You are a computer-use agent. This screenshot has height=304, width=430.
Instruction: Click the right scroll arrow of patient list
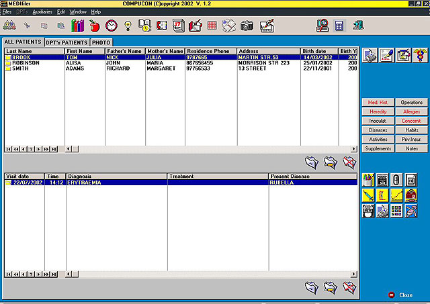354,149
